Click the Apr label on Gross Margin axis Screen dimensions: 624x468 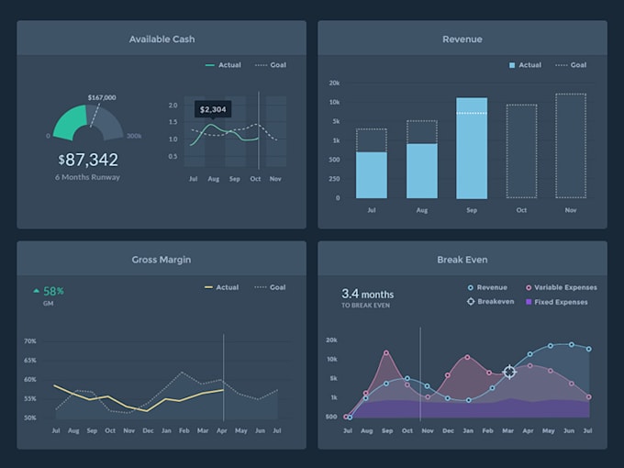pos(222,430)
